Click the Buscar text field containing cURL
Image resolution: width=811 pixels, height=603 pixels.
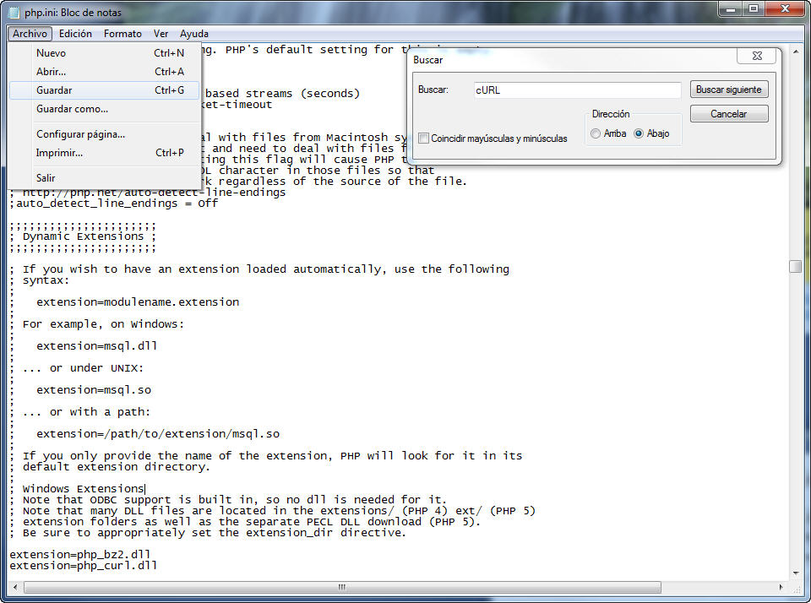tap(576, 90)
